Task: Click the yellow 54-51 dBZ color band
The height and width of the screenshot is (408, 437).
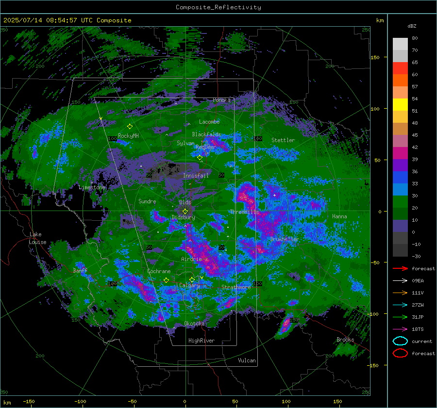Action: click(x=400, y=105)
